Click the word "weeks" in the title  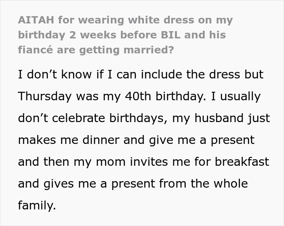point(98,35)
